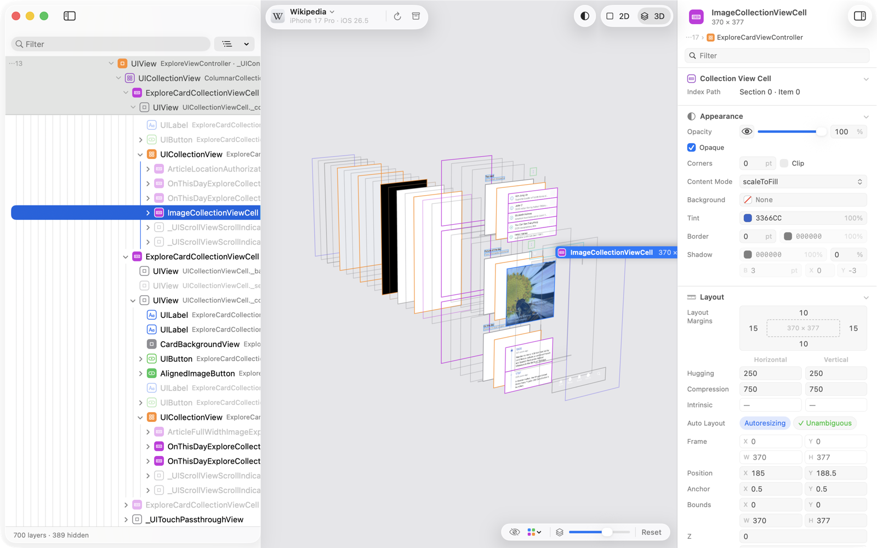Open the archive icon beside refresh
The width and height of the screenshot is (877, 548).
point(416,16)
